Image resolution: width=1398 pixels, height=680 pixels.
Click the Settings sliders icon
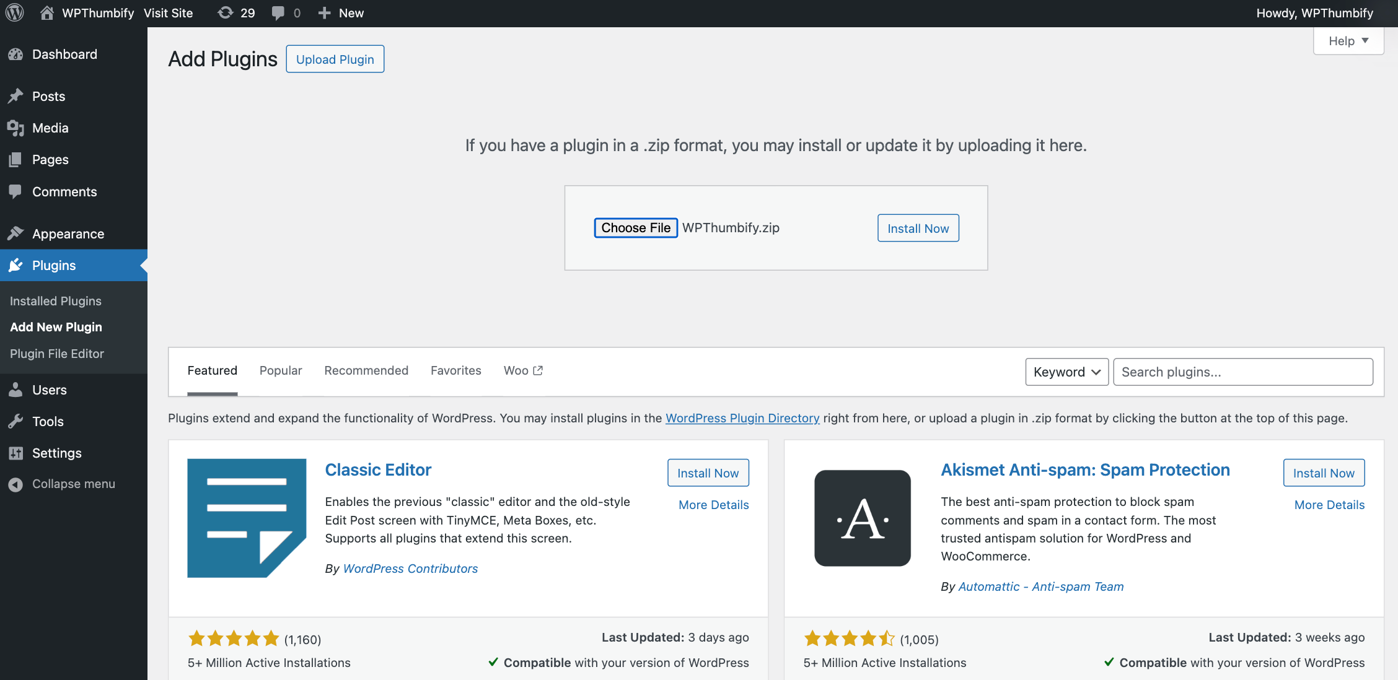point(15,453)
